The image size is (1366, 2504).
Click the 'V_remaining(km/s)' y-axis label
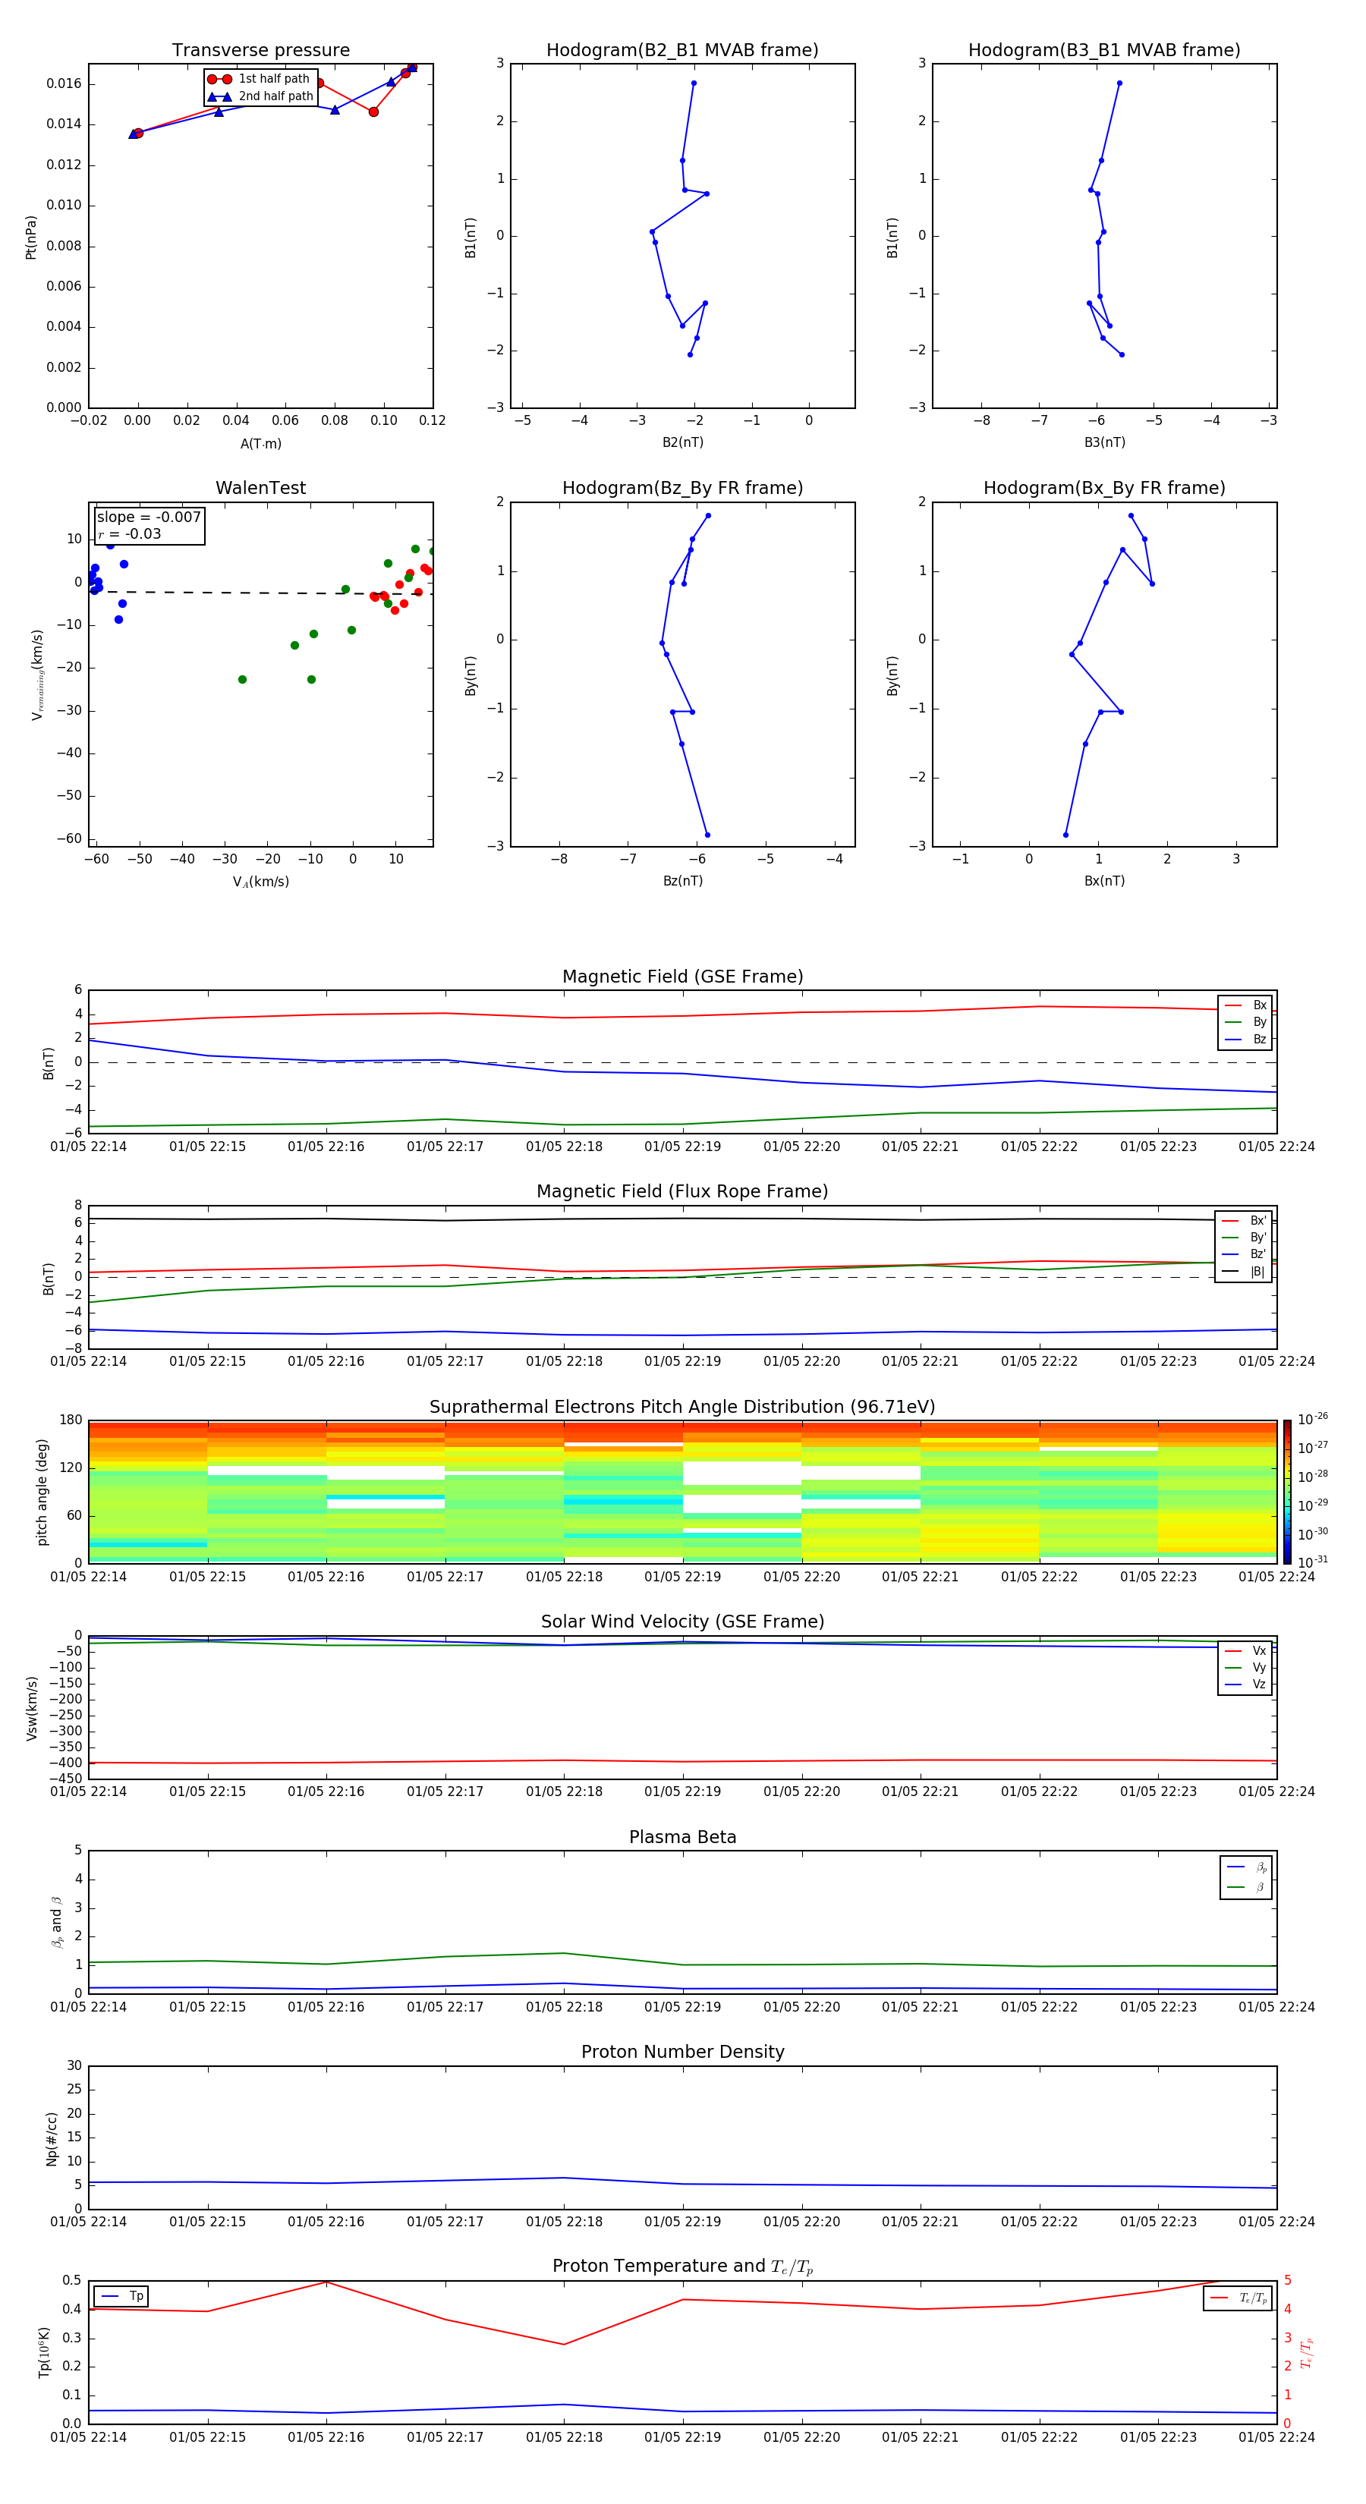[37, 675]
